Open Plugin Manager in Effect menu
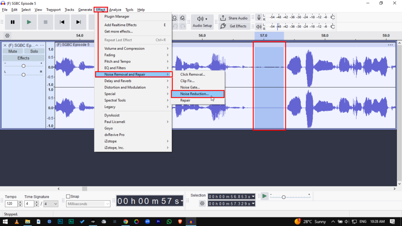 pyautogui.click(x=117, y=16)
